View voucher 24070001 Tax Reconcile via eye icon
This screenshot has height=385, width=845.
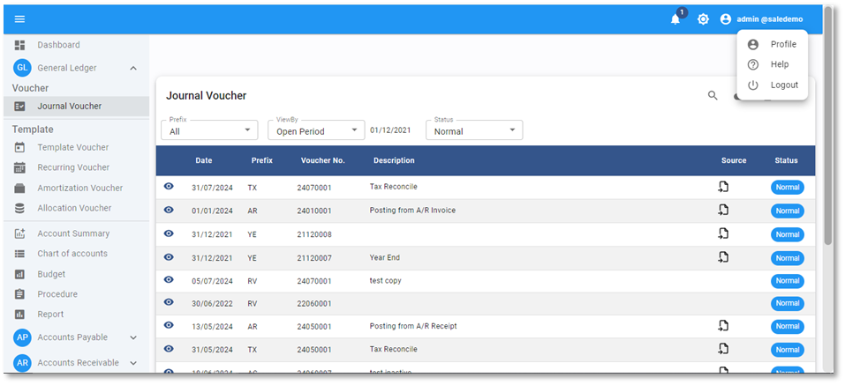coord(169,187)
